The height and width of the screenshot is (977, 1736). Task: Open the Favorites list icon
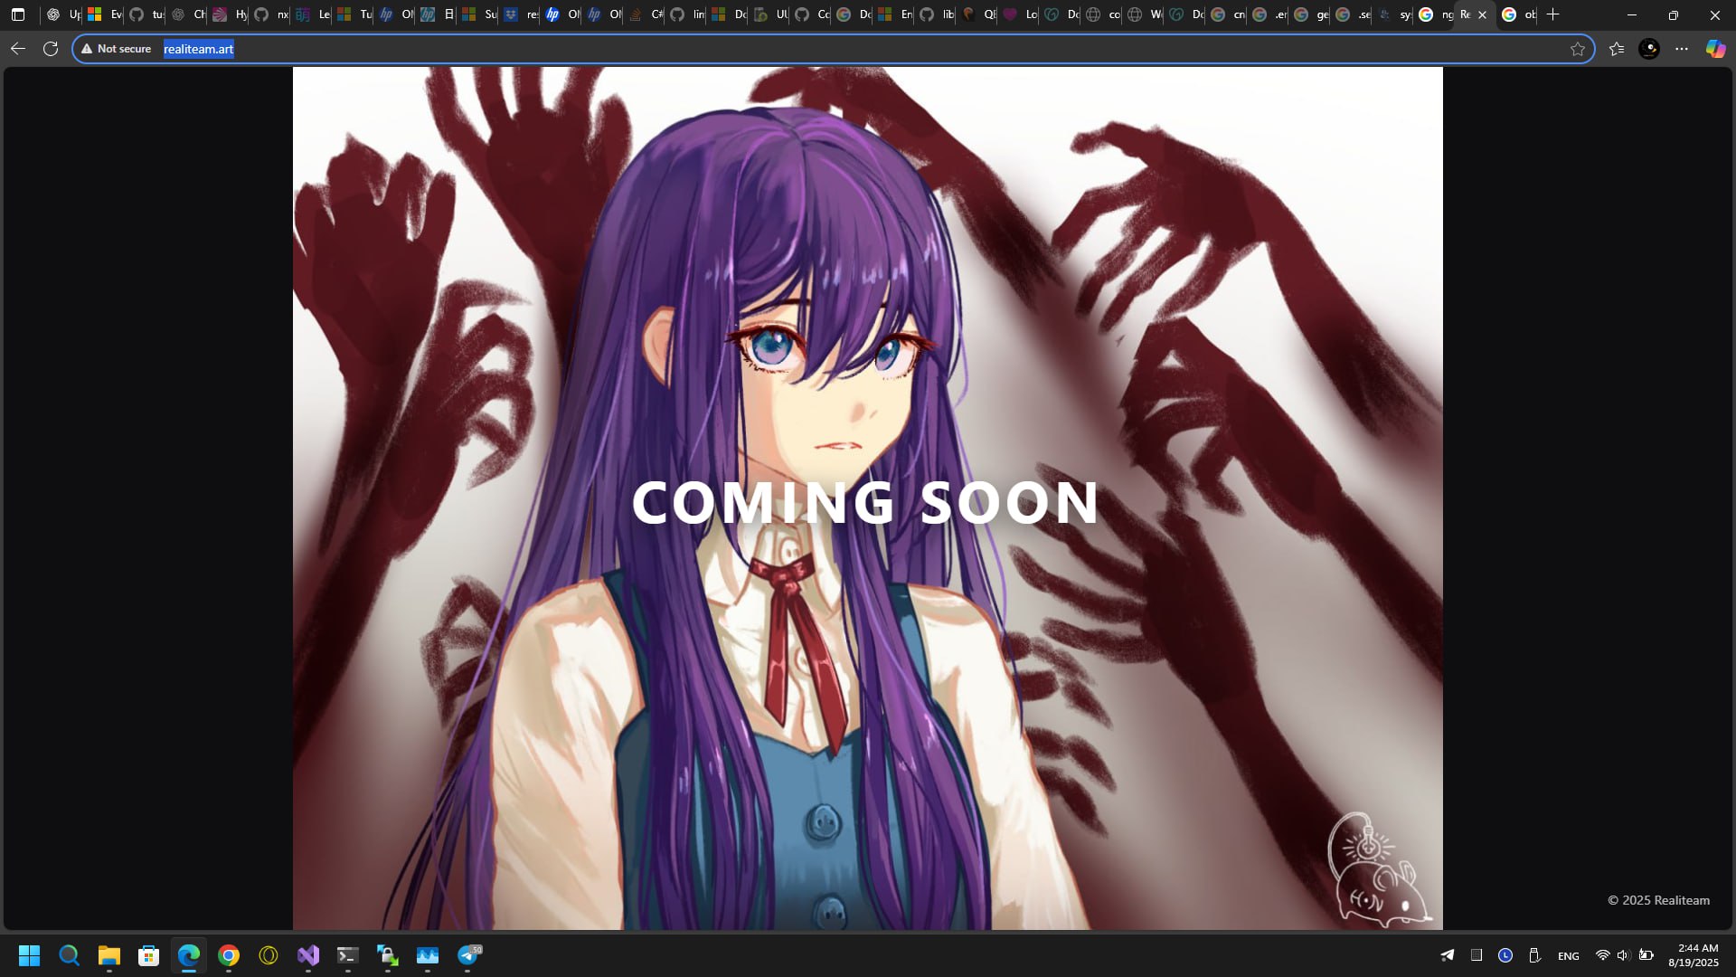1617,49
